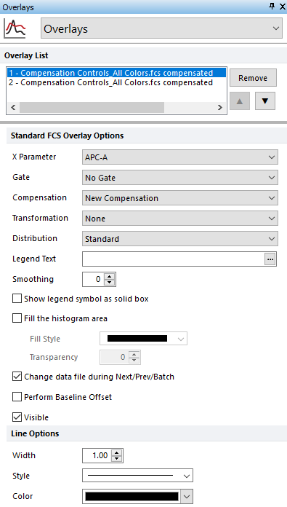The image size is (287, 507).
Task: Open Legend Text ellipsis editor
Action: [270, 259]
